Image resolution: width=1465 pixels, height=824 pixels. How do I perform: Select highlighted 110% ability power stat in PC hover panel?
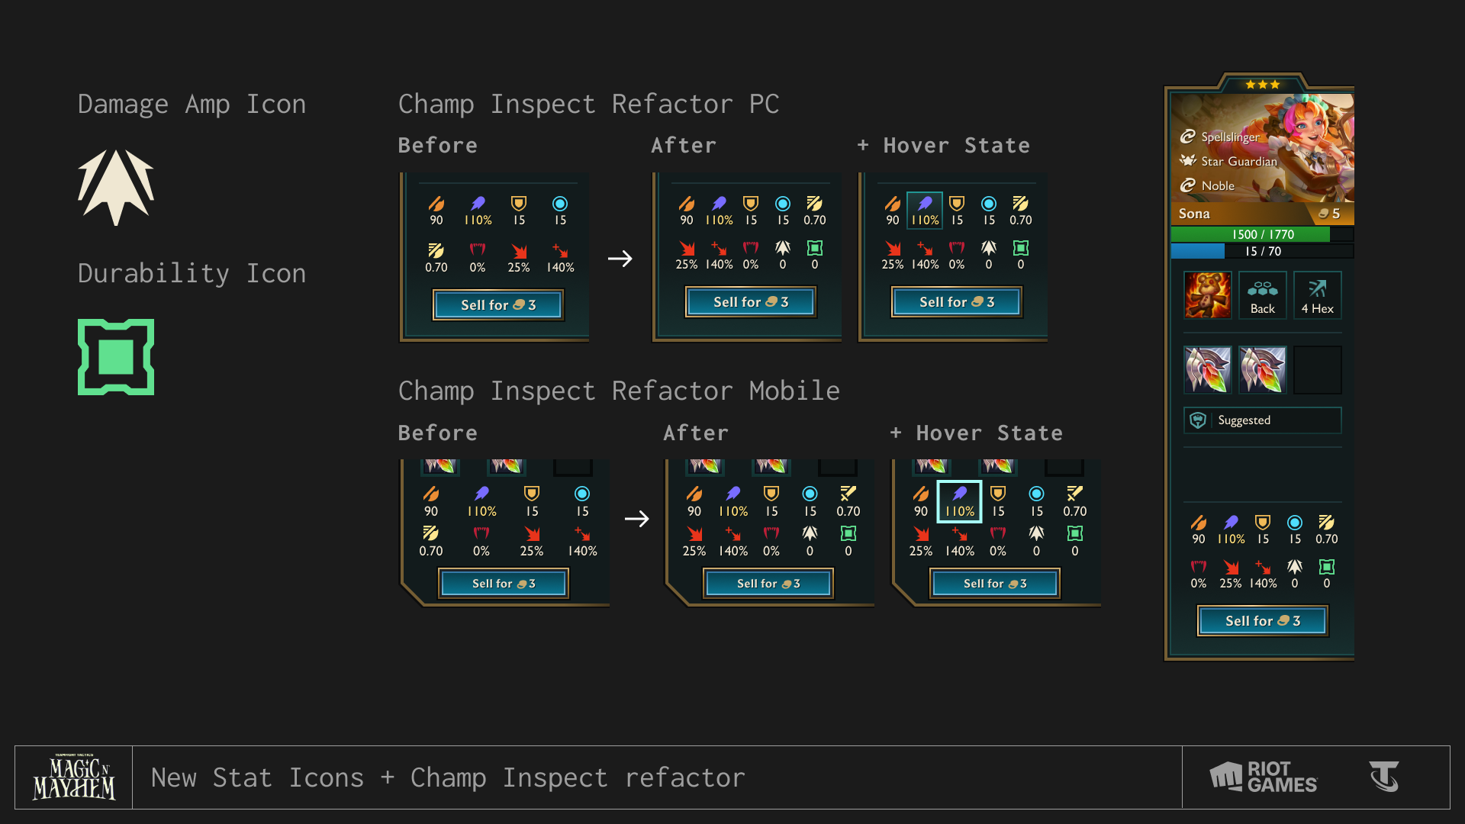click(x=925, y=211)
